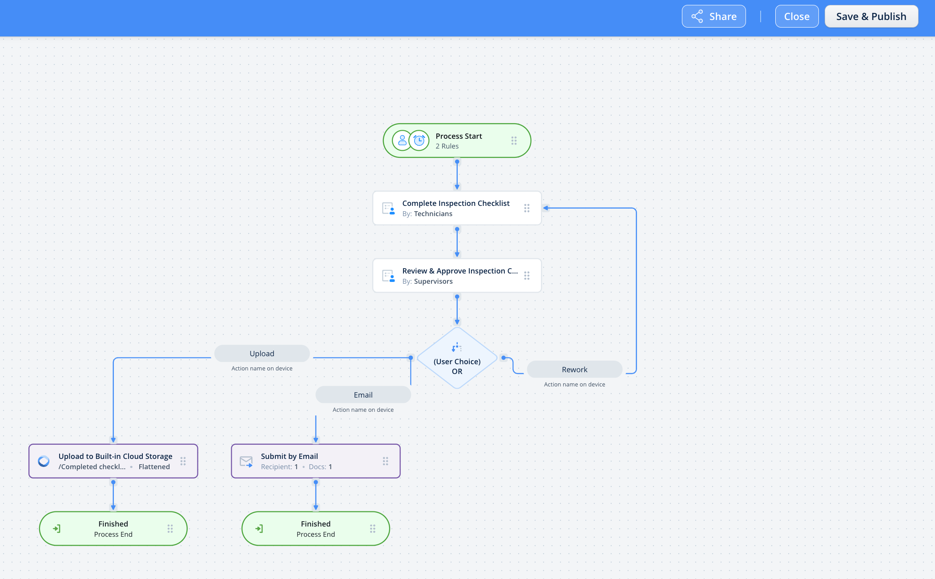Click the envelope icon on Submit by Email

[x=246, y=462]
